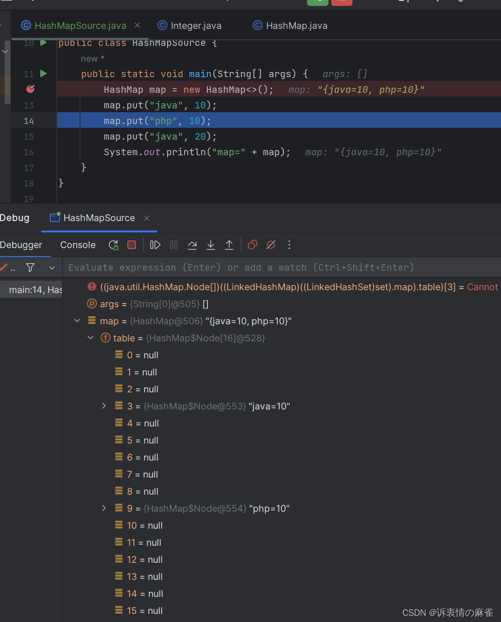Select table entry 10 = null
Screen dimensions: 501x622
click(x=282, y=525)
